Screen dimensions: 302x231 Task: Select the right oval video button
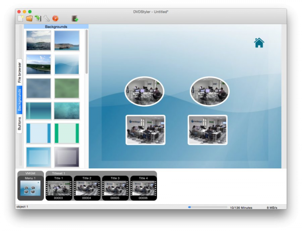tap(209, 91)
